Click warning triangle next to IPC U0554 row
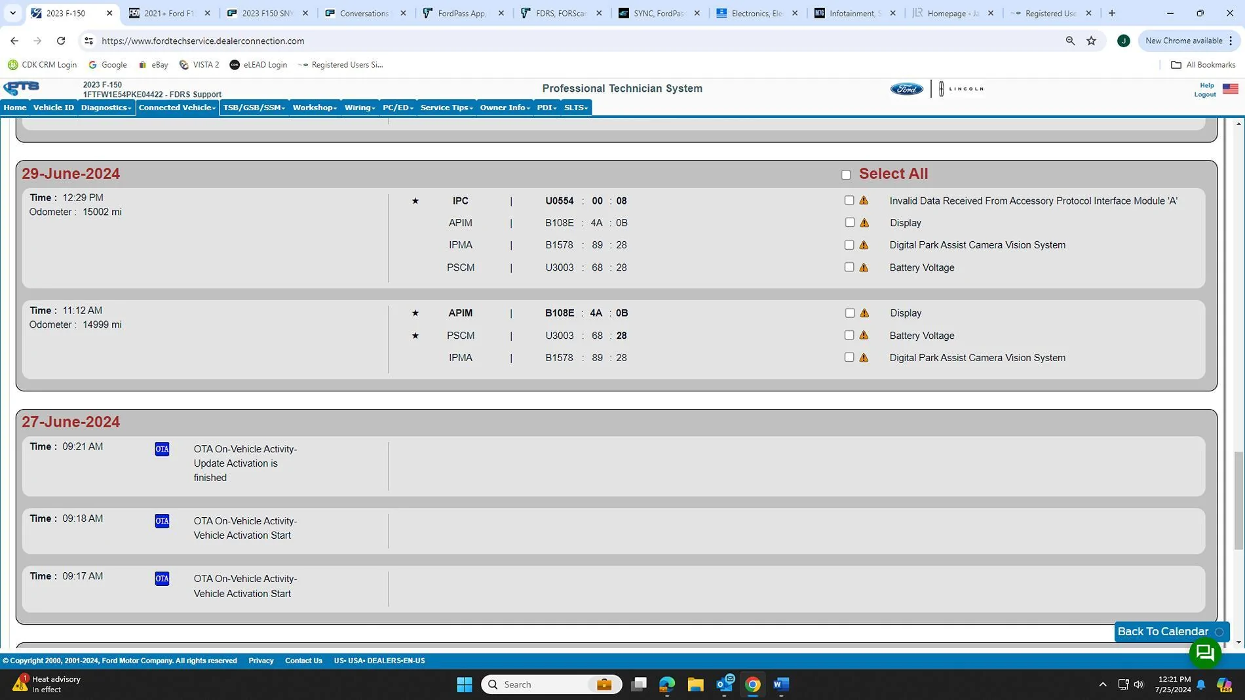1245x700 pixels. (864, 201)
